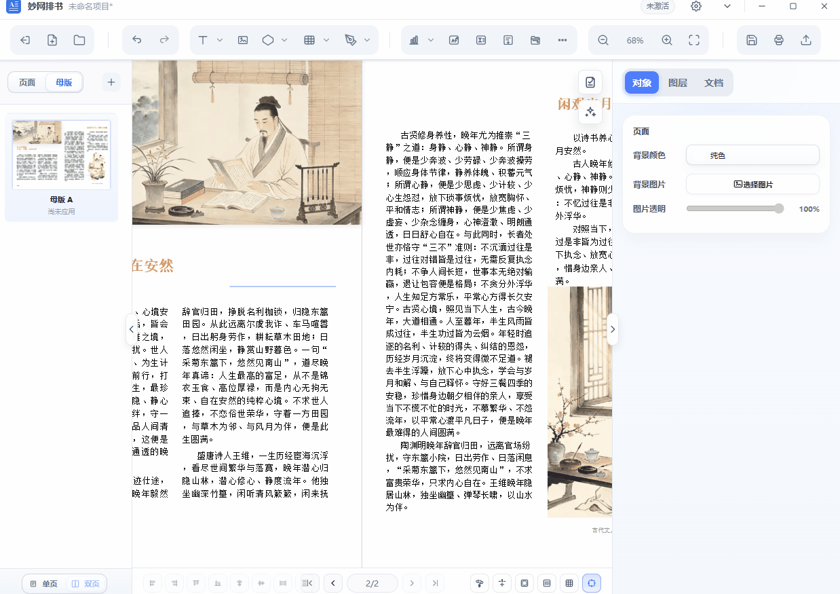Open the 背景颜色 纯色 dropdown
The width and height of the screenshot is (840, 594).
[752, 155]
